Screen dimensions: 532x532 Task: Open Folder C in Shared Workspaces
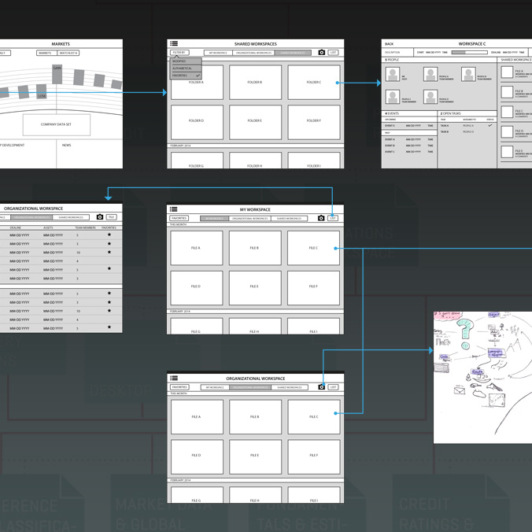[x=314, y=82]
